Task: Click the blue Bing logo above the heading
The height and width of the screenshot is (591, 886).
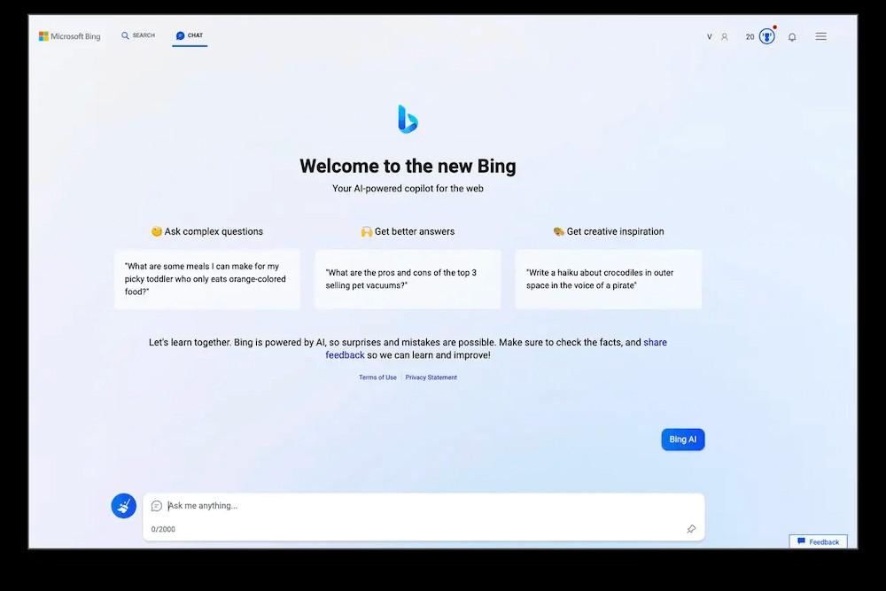Action: pyautogui.click(x=408, y=119)
